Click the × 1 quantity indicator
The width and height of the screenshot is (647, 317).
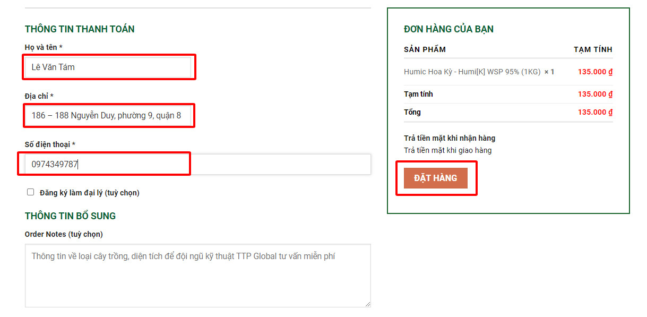[x=550, y=71]
